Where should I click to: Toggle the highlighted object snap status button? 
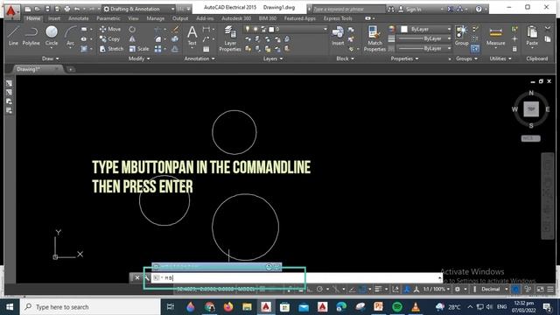[363, 290]
